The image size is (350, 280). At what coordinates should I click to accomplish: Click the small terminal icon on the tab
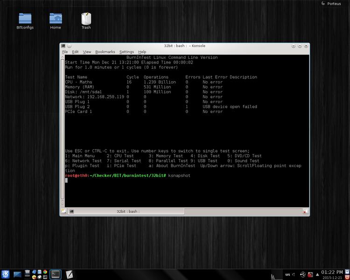click(71, 211)
